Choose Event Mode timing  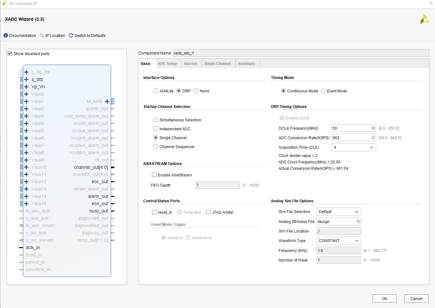point(323,91)
